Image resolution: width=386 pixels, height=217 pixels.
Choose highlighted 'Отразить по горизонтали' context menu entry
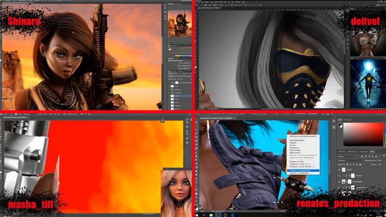[x=303, y=171]
